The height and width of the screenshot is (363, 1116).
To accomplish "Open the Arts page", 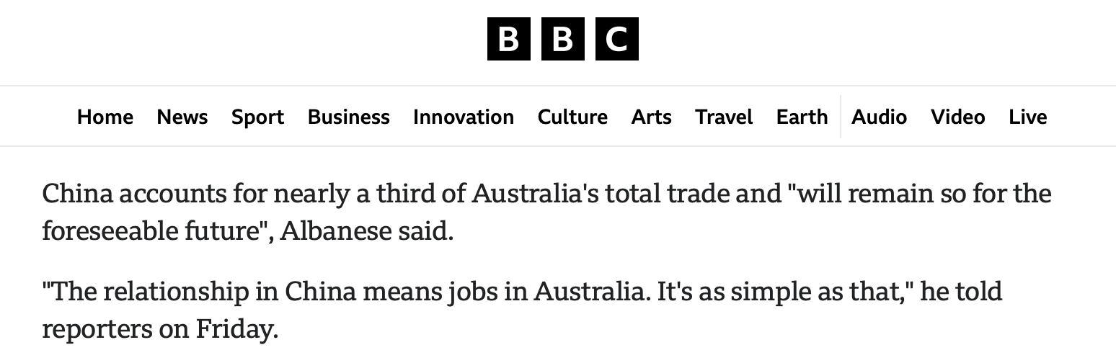I will (652, 117).
